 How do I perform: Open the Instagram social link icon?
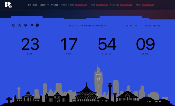pyautogui.click(x=14, y=25)
